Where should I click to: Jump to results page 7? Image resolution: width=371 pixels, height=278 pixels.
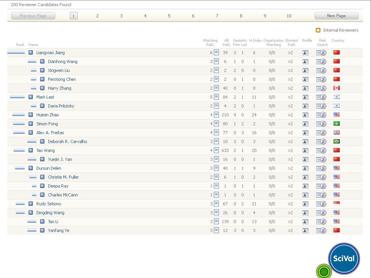pos(217,16)
